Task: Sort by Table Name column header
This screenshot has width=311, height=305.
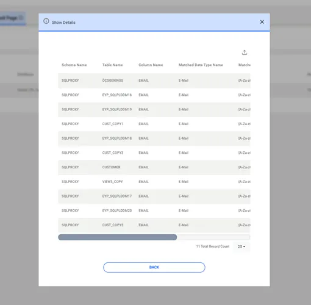Action: (112, 65)
